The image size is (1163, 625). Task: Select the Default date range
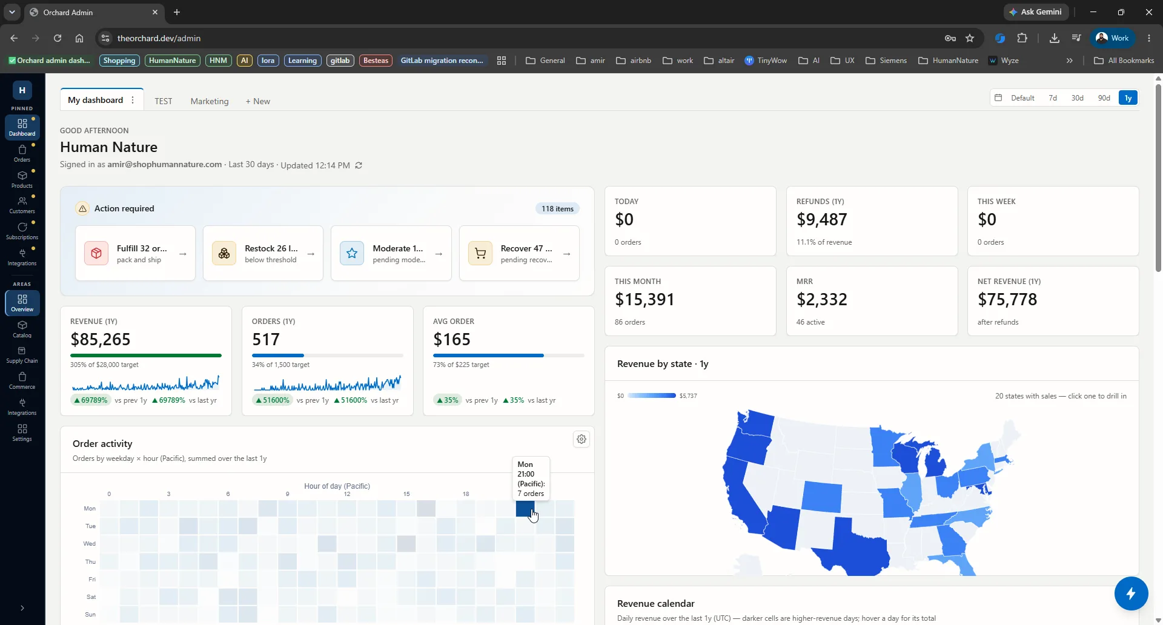click(1022, 98)
